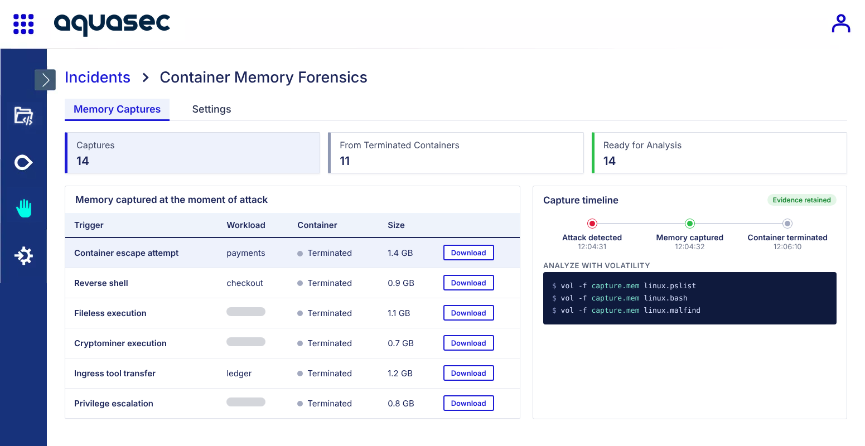Click the Size column header
Screen dimensions: 865x446
click(x=396, y=225)
